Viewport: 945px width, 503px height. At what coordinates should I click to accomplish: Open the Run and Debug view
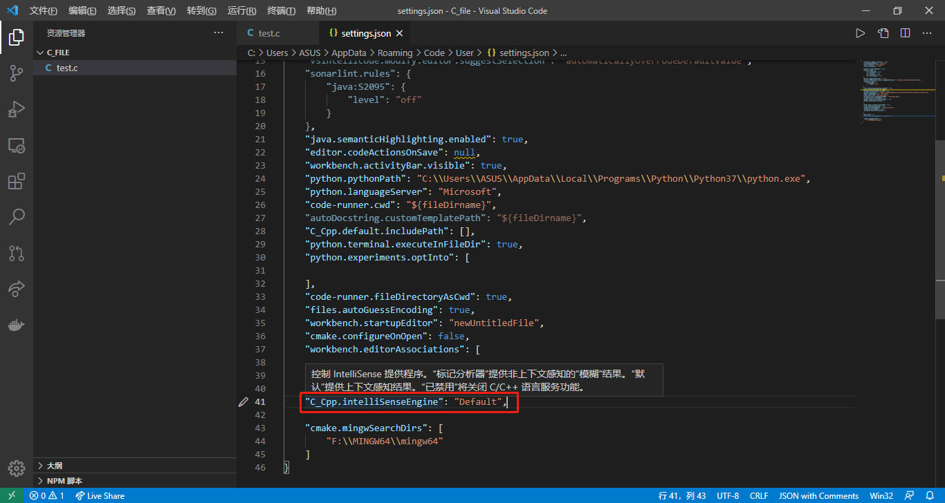click(x=16, y=109)
